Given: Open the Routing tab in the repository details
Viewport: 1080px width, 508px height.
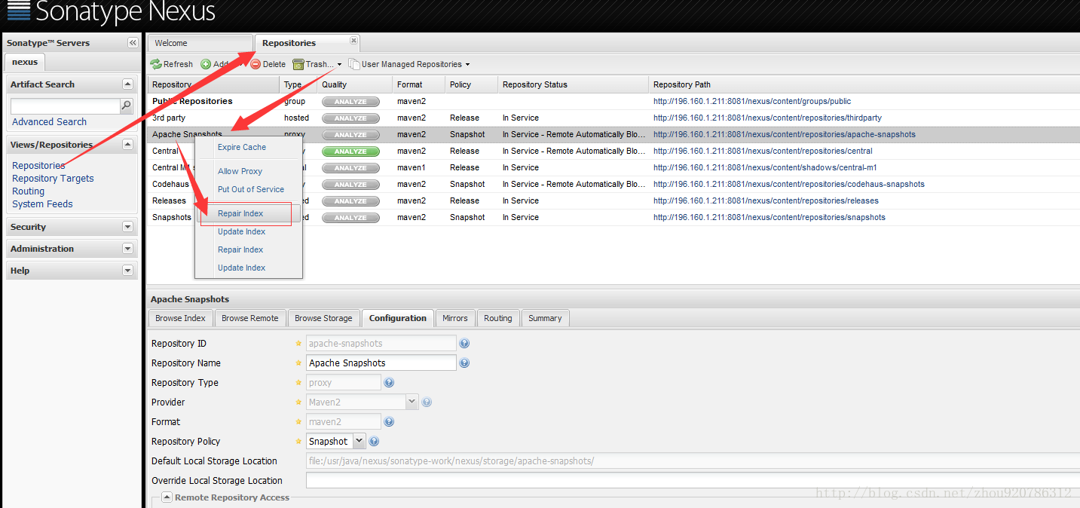Looking at the screenshot, I should tap(498, 318).
